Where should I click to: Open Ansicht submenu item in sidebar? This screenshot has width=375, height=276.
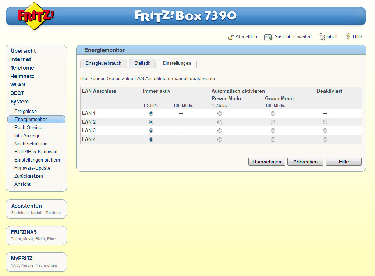[22, 184]
